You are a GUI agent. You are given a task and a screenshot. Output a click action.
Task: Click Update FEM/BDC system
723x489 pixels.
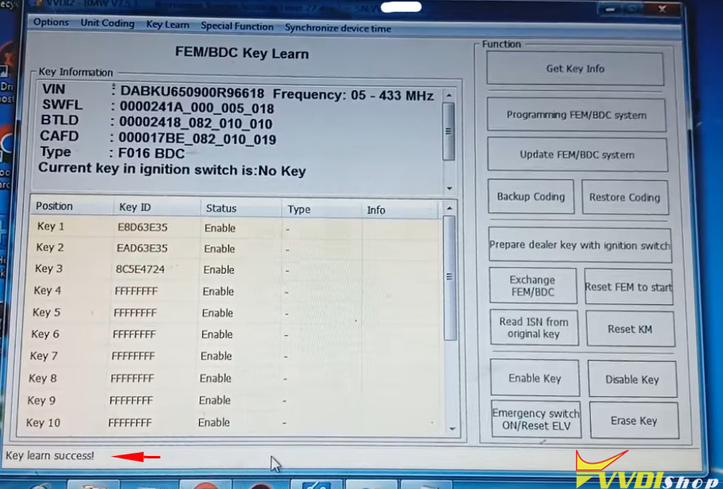pos(577,154)
